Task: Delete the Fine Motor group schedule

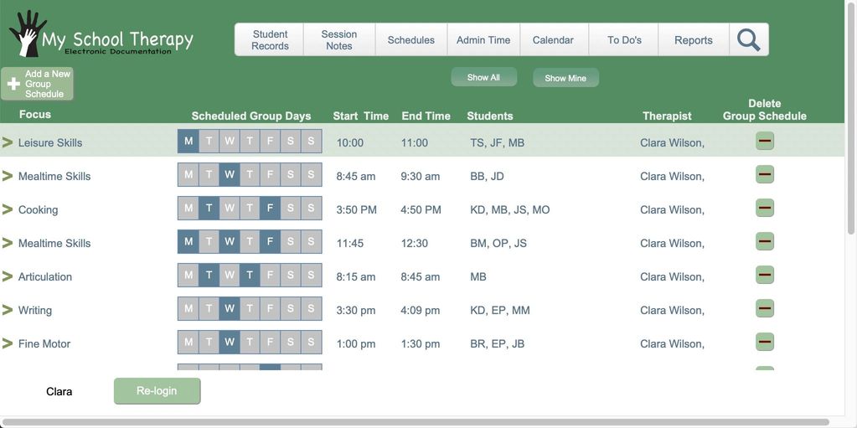Action: coord(764,343)
